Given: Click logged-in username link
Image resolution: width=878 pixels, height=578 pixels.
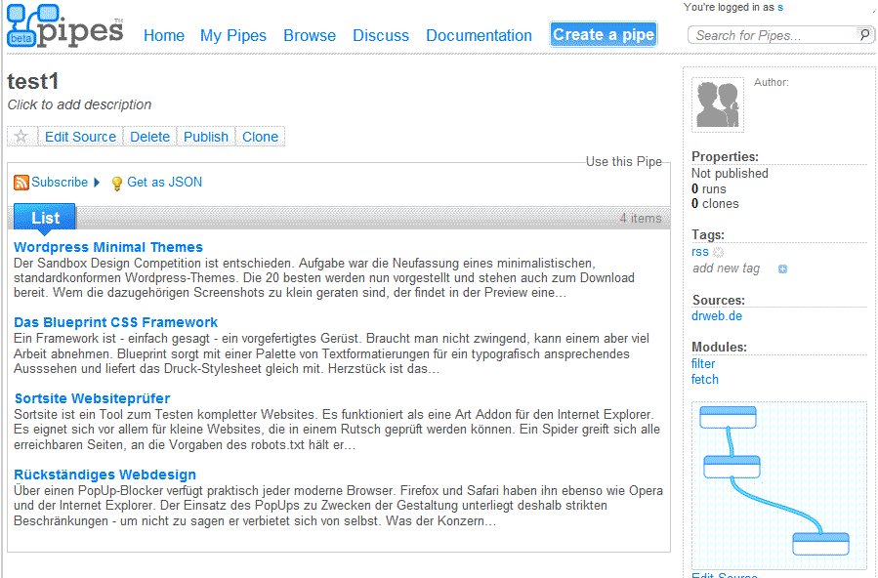Looking at the screenshot, I should pyautogui.click(x=780, y=7).
